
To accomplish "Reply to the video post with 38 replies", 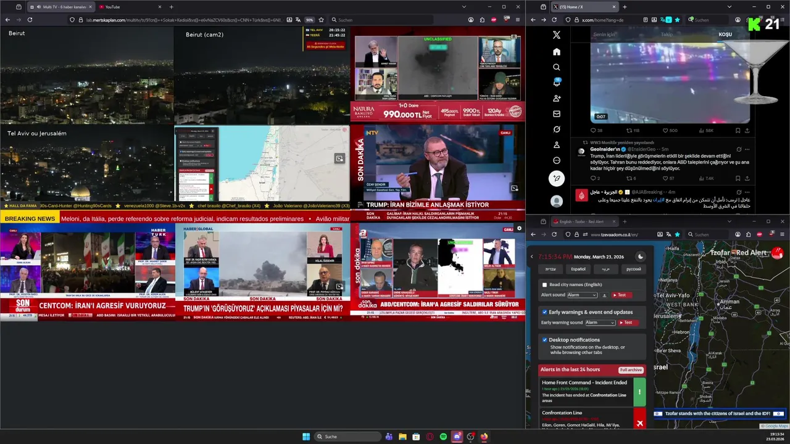I will [596, 131].
